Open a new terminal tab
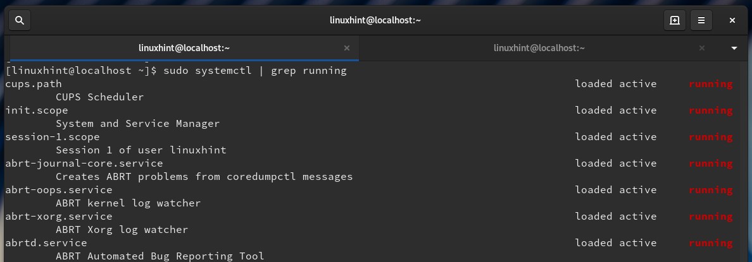This screenshot has width=752, height=262. tap(675, 20)
